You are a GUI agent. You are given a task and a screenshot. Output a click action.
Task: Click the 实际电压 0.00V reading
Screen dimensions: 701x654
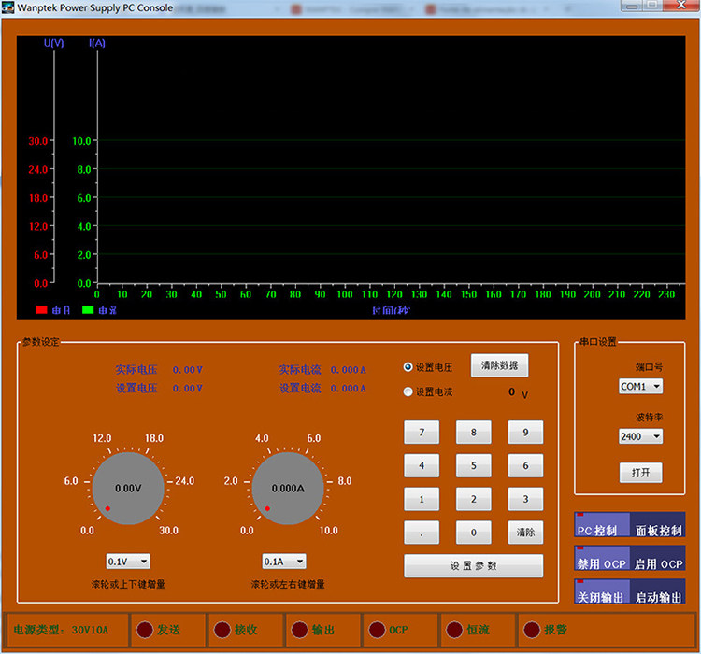coord(159,370)
